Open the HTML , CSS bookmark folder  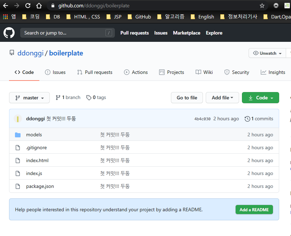click(83, 17)
